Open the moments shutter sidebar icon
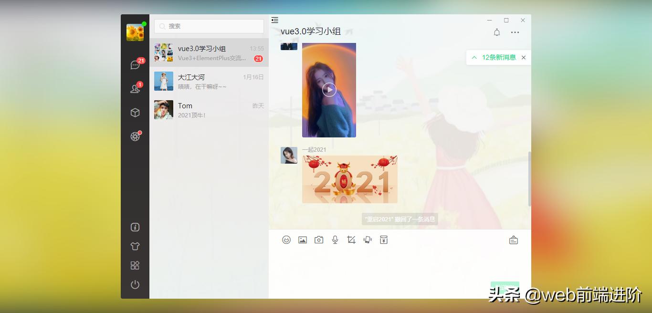Image resolution: width=652 pixels, height=313 pixels. pos(135,136)
